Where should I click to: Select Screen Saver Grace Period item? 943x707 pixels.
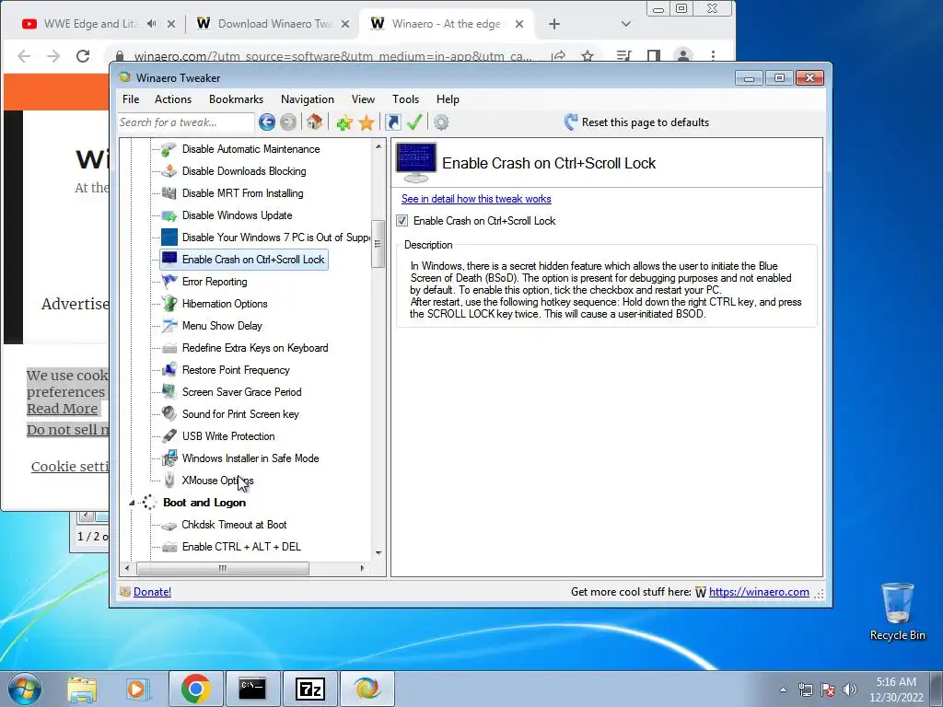point(242,392)
